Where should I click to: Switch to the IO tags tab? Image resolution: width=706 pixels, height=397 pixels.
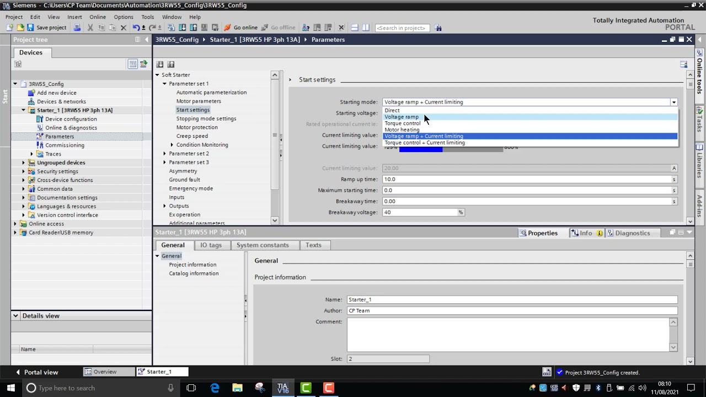(211, 245)
